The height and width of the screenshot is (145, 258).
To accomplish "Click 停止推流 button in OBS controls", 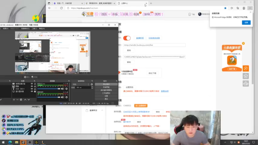I will tap(106, 84).
